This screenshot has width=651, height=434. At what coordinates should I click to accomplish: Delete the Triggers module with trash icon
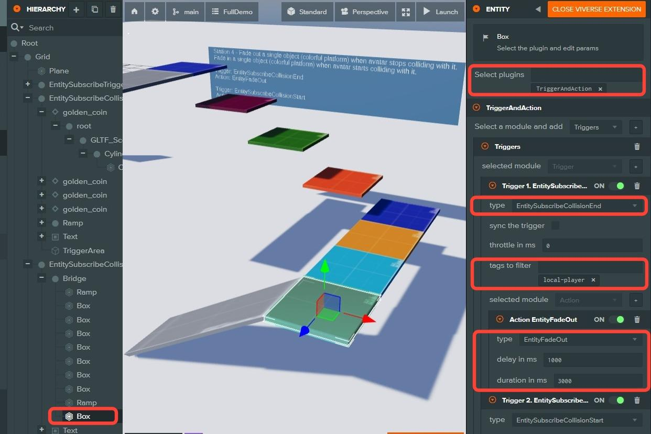tap(637, 147)
